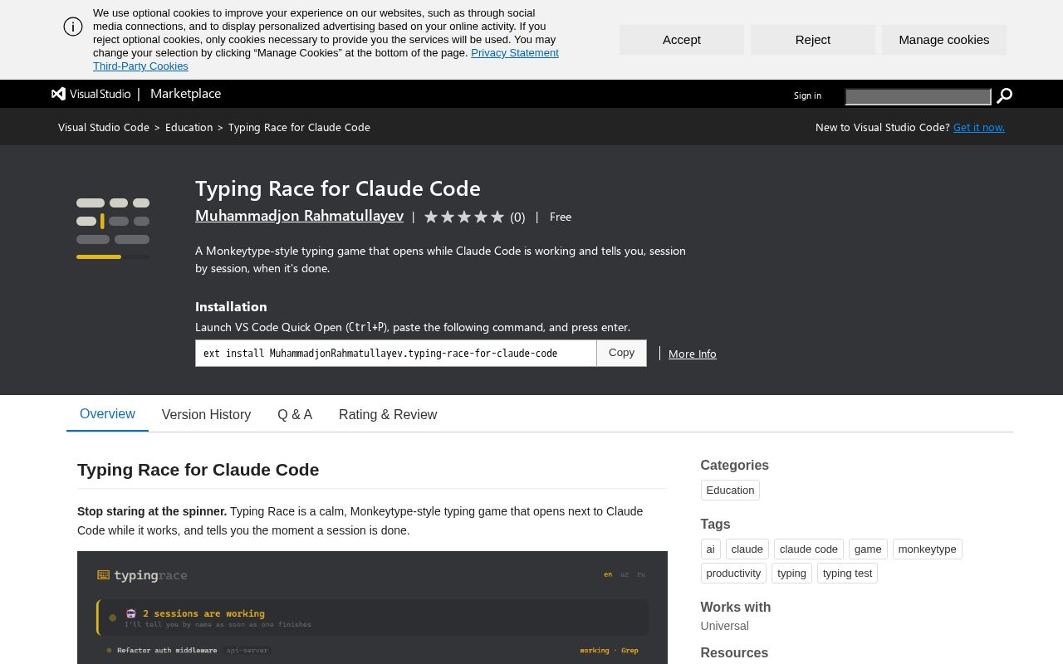Click the Education category chip
The width and height of the screenshot is (1063, 664).
[730, 491]
